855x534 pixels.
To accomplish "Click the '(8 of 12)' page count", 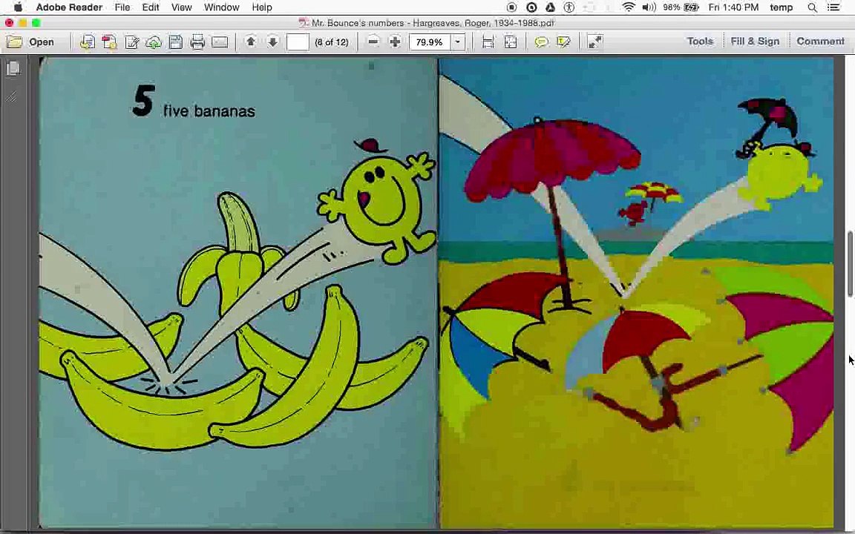I will (x=332, y=42).
